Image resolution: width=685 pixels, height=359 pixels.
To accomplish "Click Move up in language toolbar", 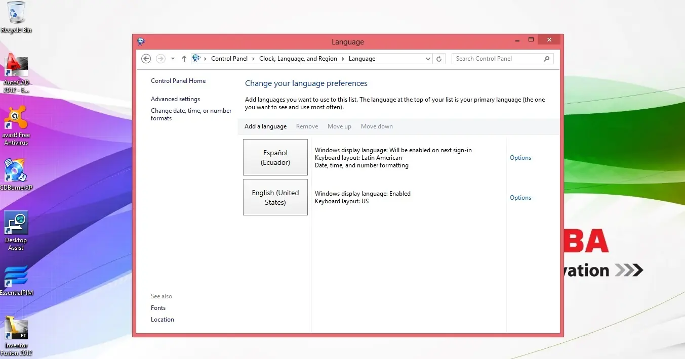I will 339,126.
